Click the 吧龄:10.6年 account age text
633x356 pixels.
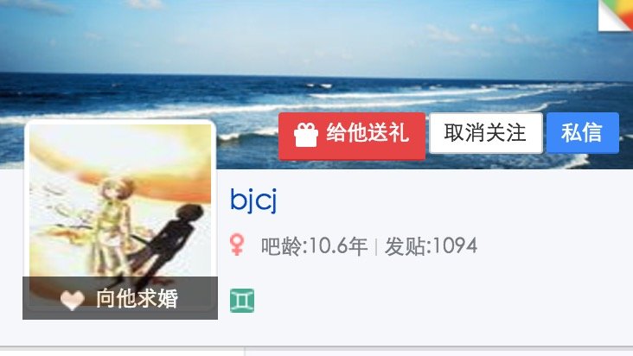pos(314,246)
